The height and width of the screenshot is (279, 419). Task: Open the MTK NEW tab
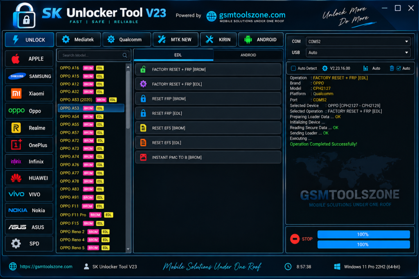pos(175,40)
